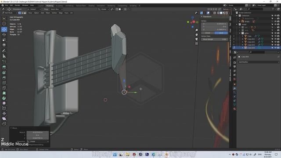Expand the Cube.001 outliner item
This screenshot has width=281, height=158.
click(x=243, y=39)
